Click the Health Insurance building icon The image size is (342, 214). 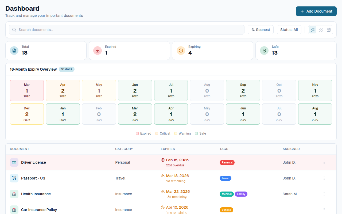(14, 194)
